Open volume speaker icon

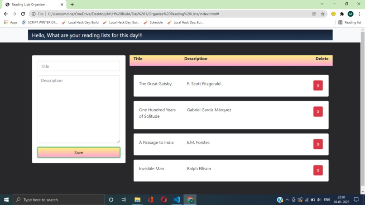point(319,200)
